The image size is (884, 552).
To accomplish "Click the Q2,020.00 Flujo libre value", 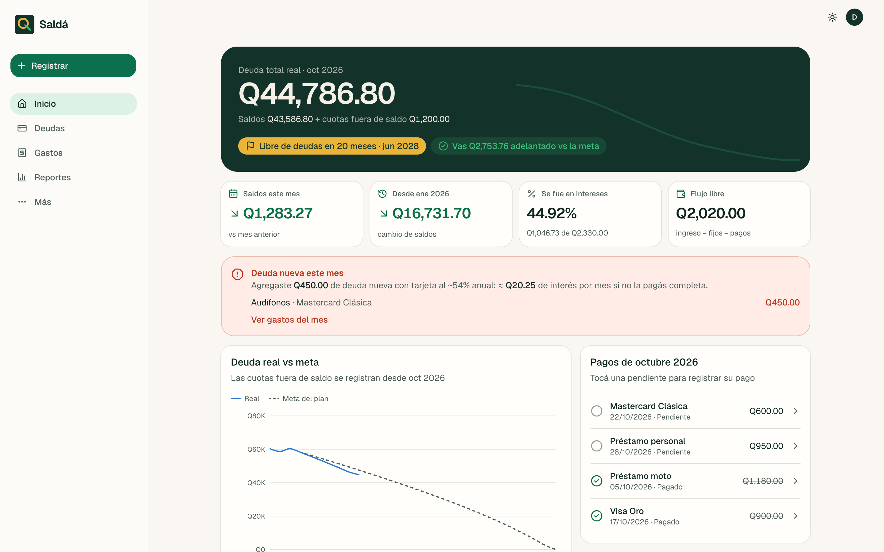I will click(711, 213).
